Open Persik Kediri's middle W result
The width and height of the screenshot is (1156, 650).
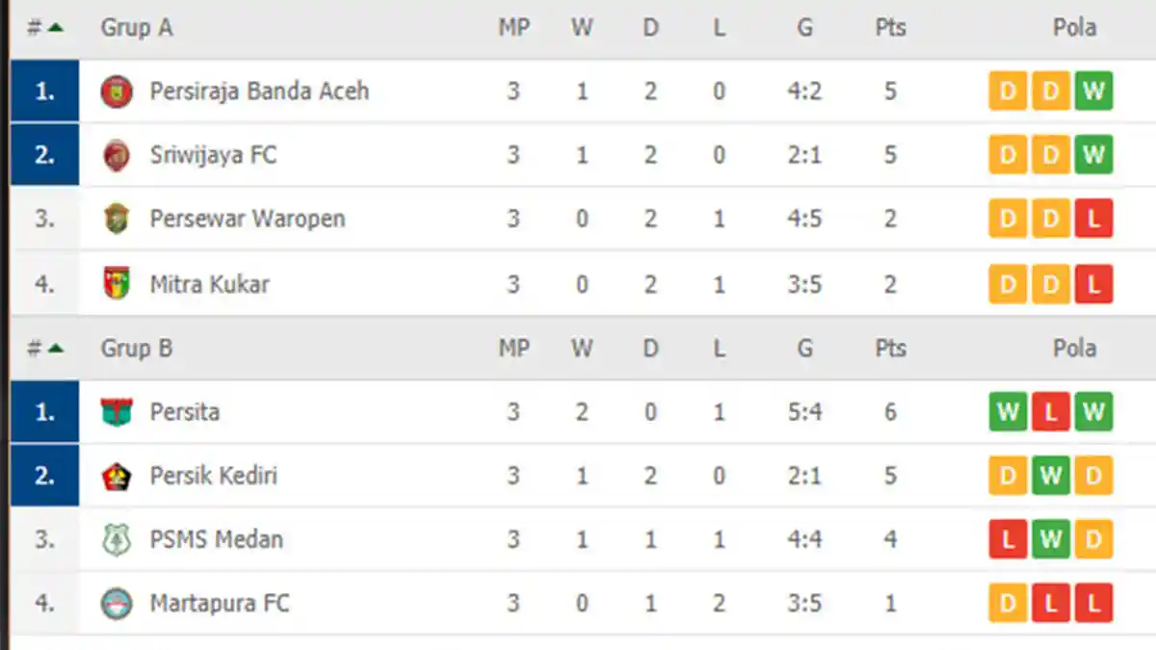click(1050, 475)
